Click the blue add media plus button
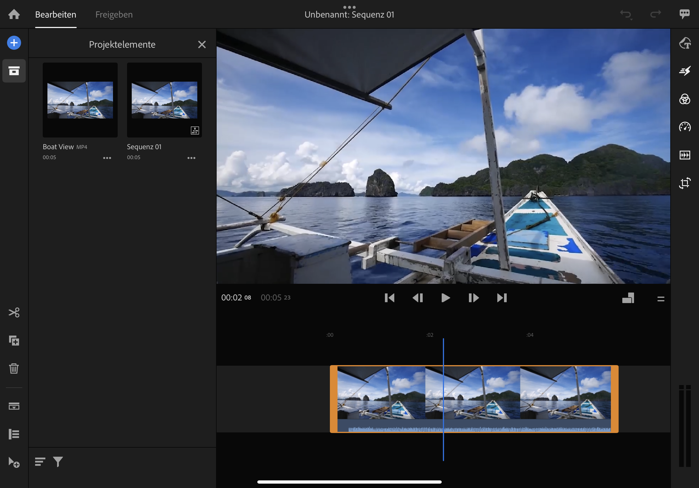Image resolution: width=699 pixels, height=488 pixels. pos(14,43)
